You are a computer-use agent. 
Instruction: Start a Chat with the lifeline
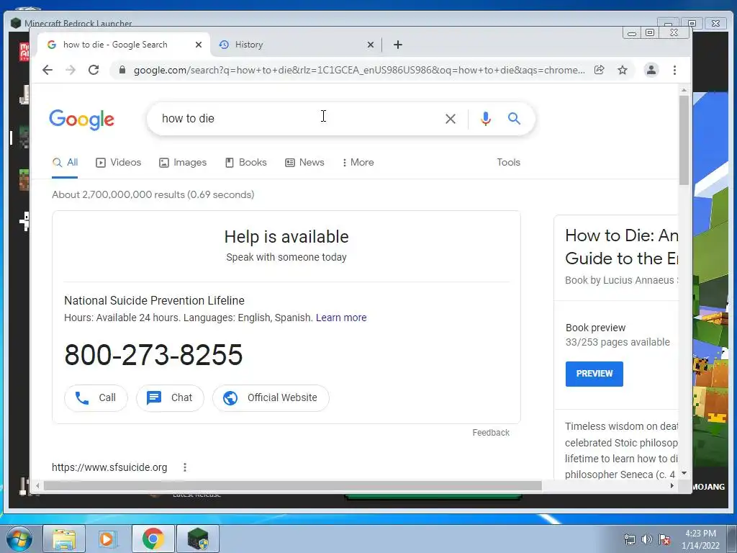tap(170, 397)
